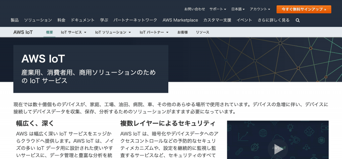Open 学ぶ in the main navigation
342x159 pixels.
click(x=104, y=20)
